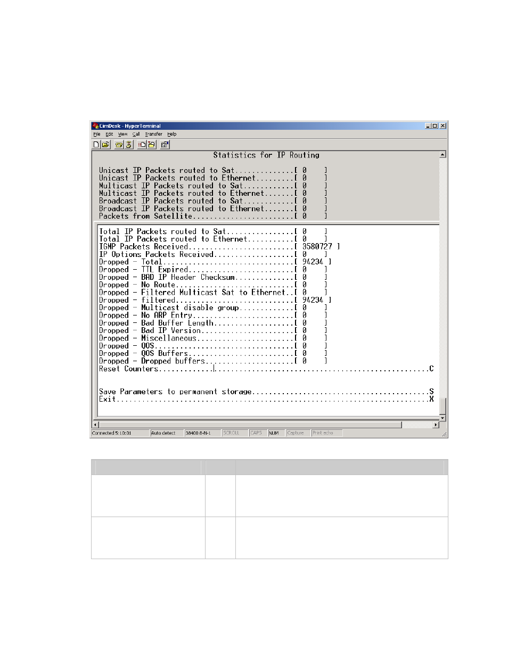This screenshot has height=657, width=508.
Task: Open the Call menu
Action: pyautogui.click(x=136, y=134)
